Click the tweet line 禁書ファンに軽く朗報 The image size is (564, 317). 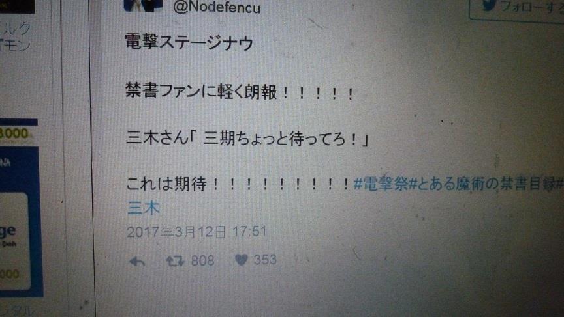(x=239, y=91)
